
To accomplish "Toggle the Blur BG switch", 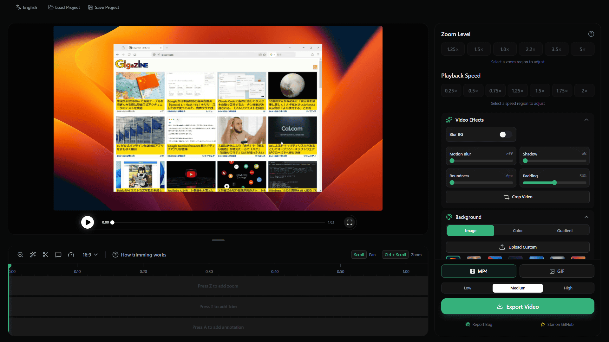I will 505,135.
